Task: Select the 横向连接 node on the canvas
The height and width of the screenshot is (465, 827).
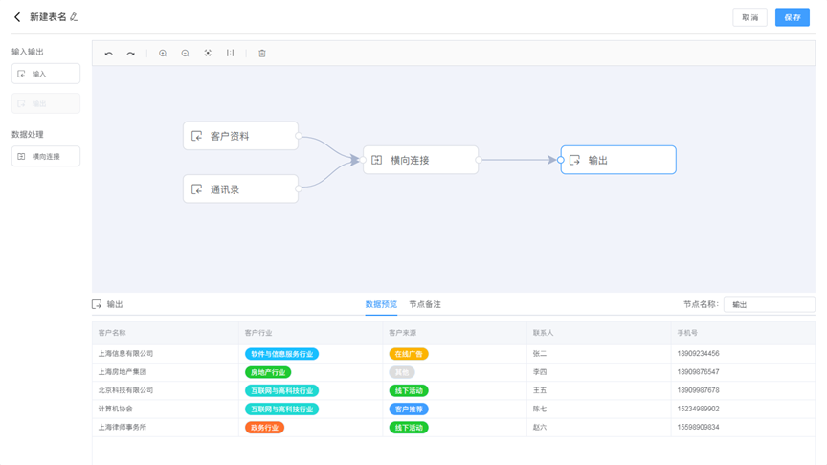Action: (420, 160)
